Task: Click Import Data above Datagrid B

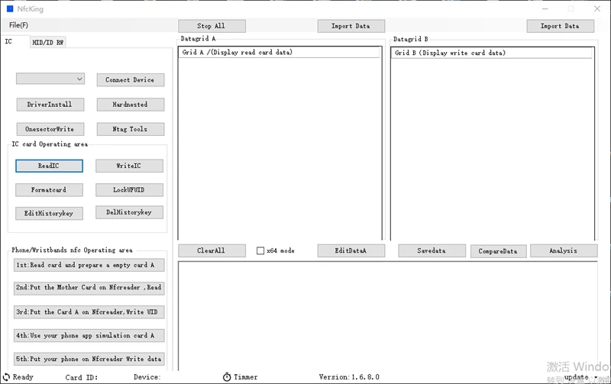Action: click(x=561, y=26)
